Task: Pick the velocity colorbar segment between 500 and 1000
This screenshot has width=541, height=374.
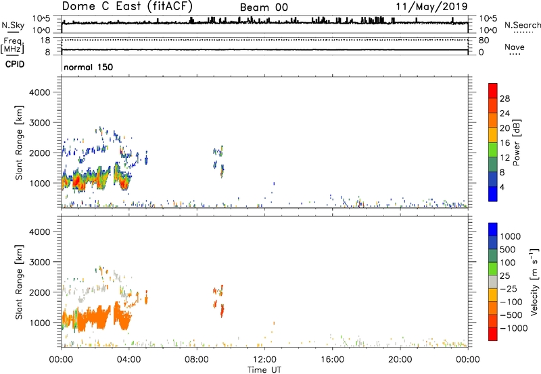Action: (493, 243)
